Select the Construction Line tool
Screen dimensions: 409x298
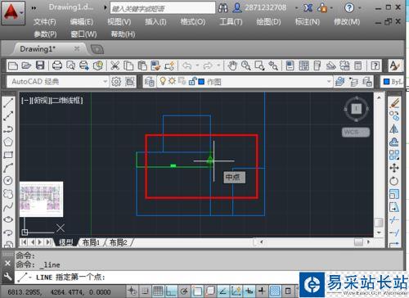coord(8,115)
